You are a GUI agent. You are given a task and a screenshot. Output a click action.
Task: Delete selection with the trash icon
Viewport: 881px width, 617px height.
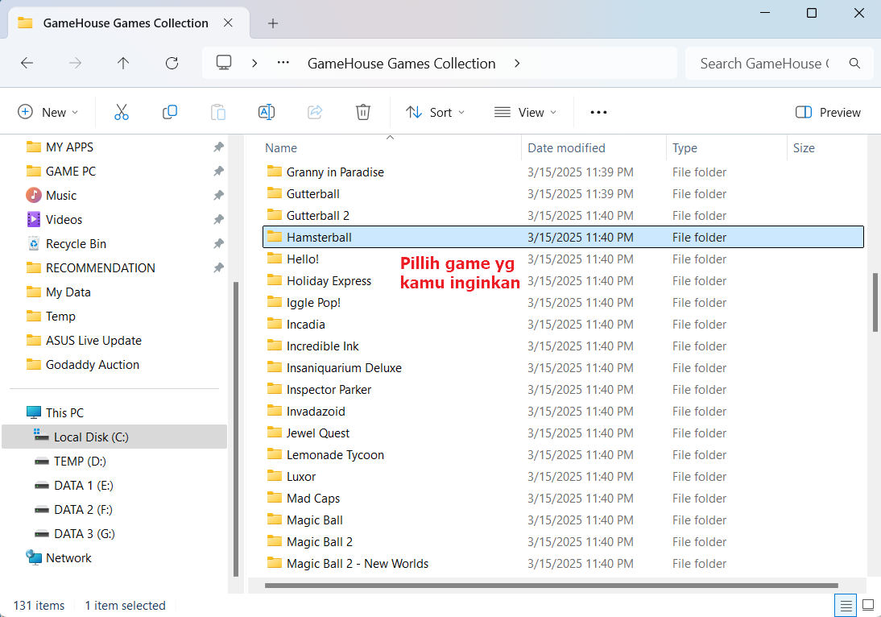click(363, 113)
